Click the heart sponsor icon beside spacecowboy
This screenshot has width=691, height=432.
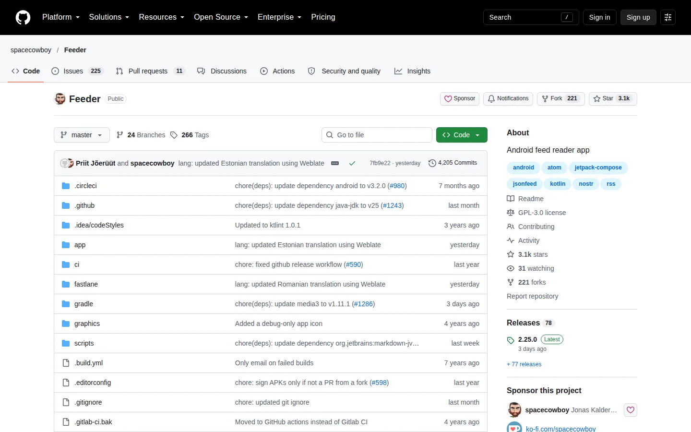tap(631, 410)
